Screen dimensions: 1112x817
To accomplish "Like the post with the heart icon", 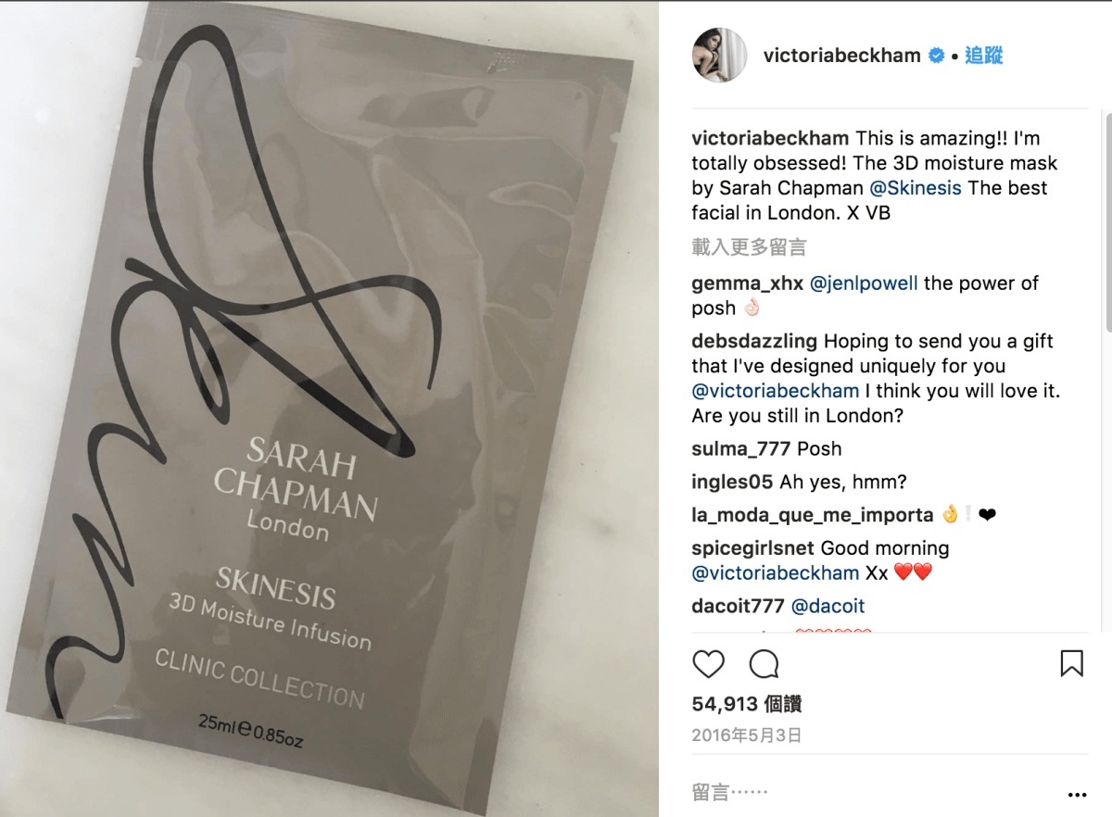I will pyautogui.click(x=709, y=663).
